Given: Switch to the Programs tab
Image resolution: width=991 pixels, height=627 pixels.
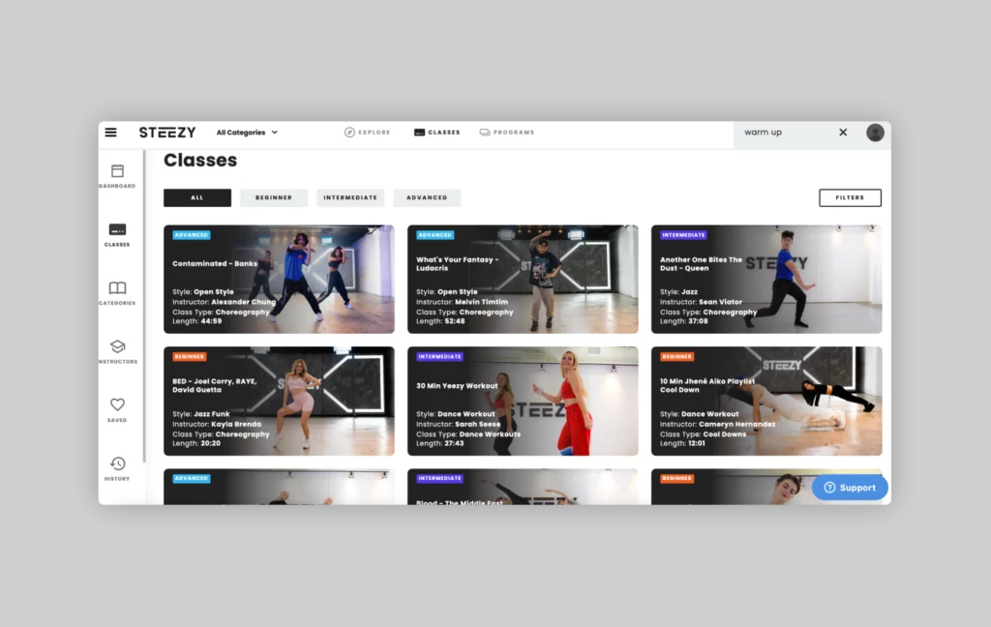Looking at the screenshot, I should tap(507, 133).
